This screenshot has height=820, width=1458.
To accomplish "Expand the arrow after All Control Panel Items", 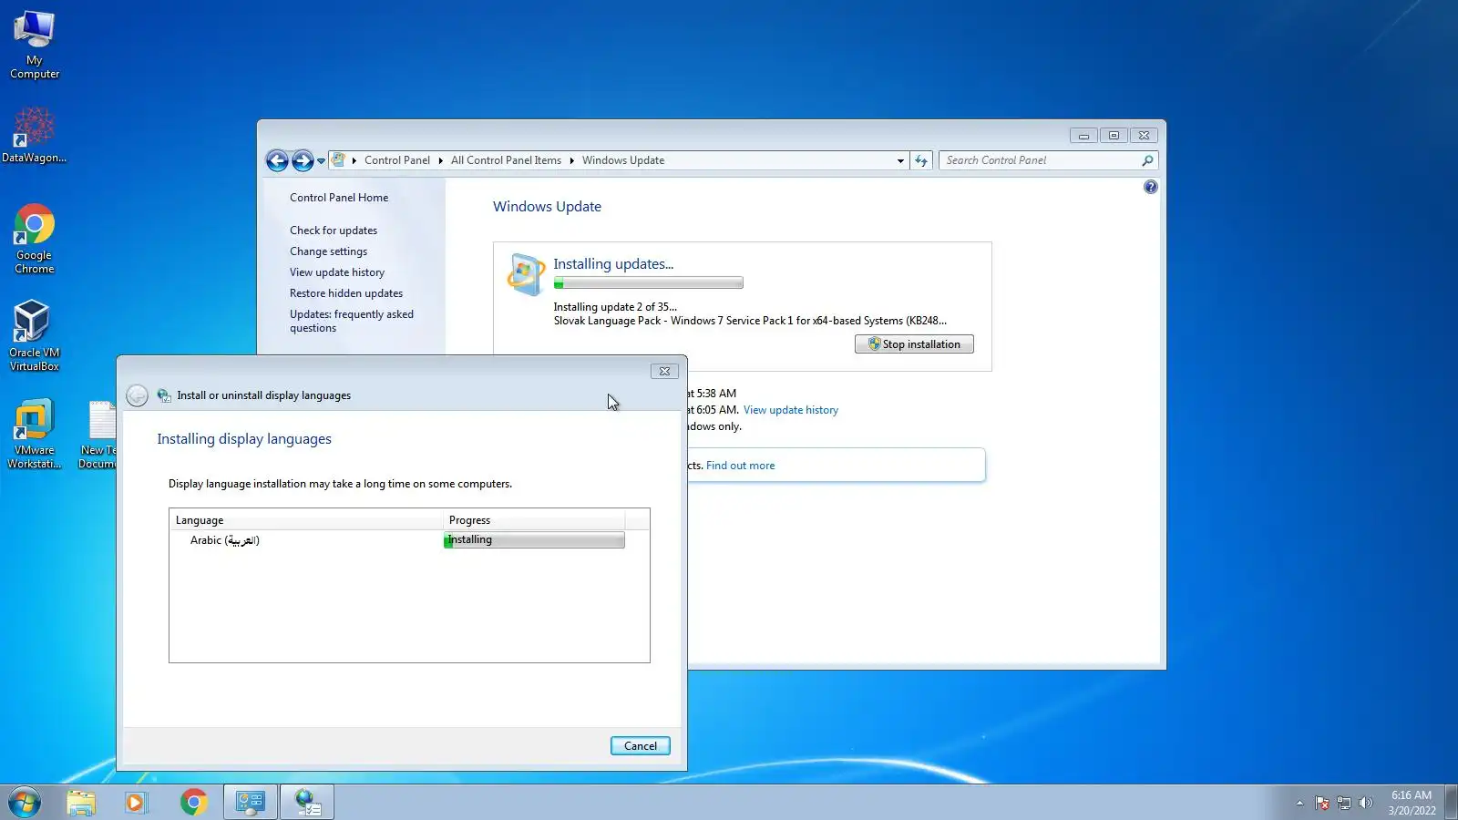I will [571, 160].
